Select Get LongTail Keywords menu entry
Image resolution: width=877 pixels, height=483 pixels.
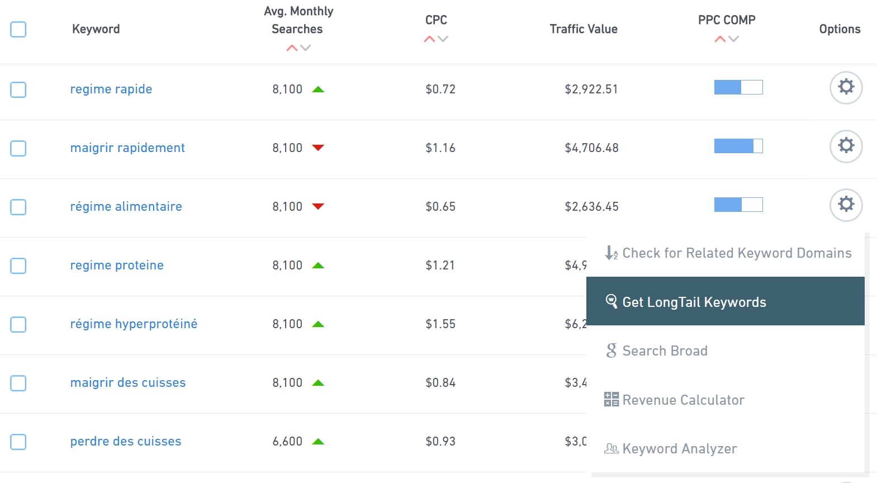click(x=694, y=302)
